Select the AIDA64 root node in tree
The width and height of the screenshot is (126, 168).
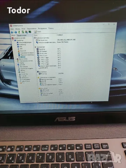pyautogui.click(x=19, y=38)
